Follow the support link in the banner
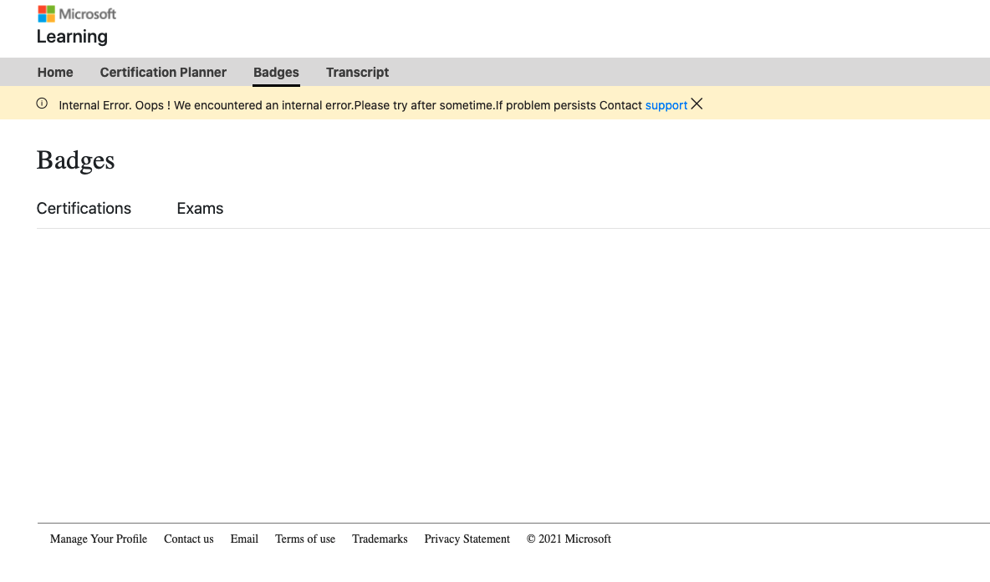This screenshot has height=582, width=990. pyautogui.click(x=666, y=105)
